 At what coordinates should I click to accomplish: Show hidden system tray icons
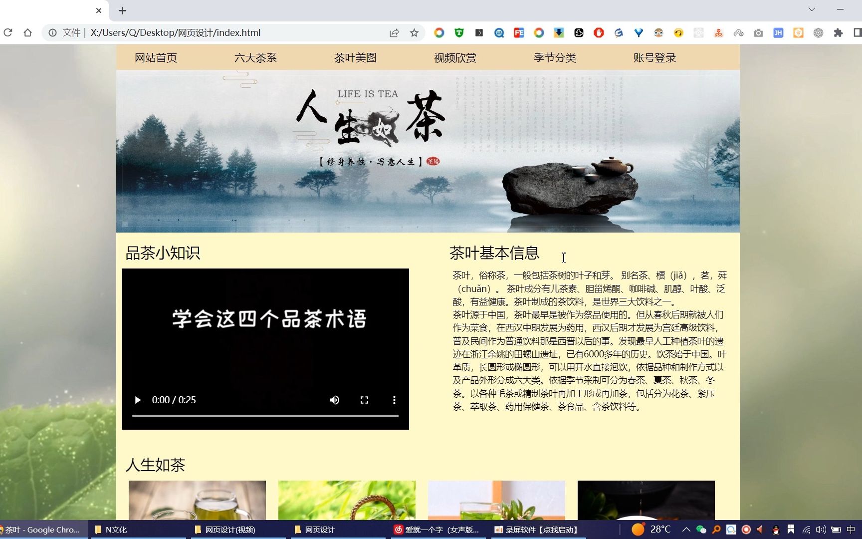686,530
